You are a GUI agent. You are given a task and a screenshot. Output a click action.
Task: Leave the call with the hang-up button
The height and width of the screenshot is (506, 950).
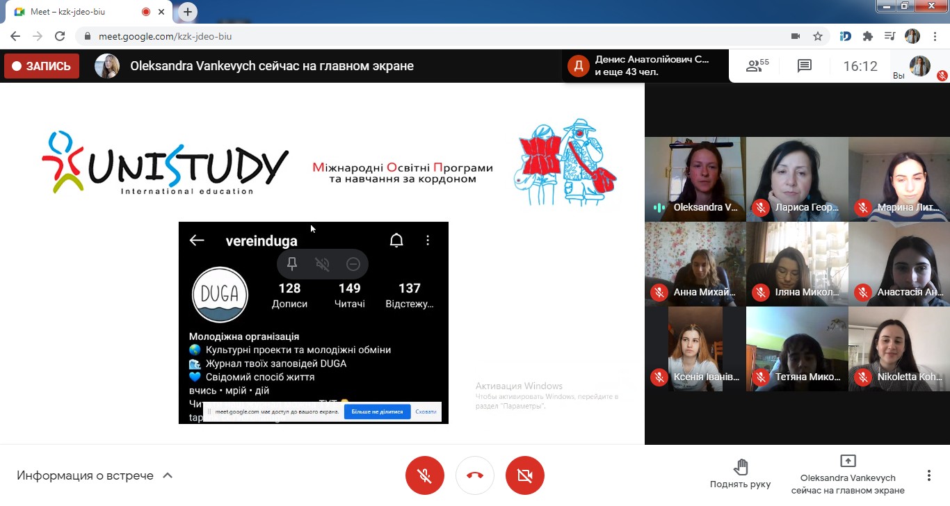pyautogui.click(x=475, y=475)
